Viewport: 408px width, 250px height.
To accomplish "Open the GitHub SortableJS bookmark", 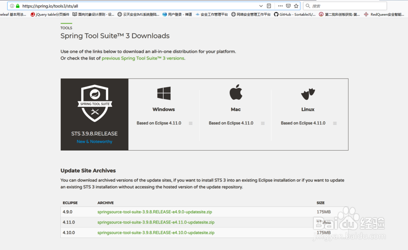I will coord(295,15).
